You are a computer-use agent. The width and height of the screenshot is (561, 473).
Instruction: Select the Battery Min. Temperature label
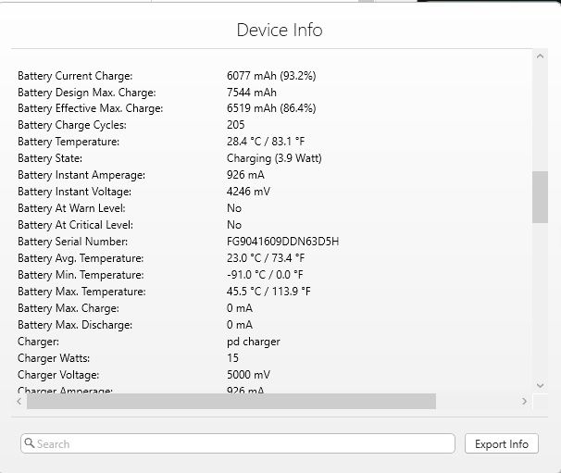(x=81, y=275)
